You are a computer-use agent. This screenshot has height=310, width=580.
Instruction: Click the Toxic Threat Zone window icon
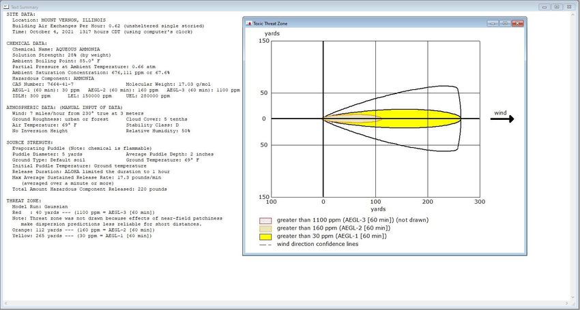pyautogui.click(x=249, y=23)
